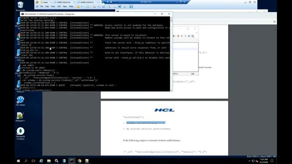Screen dimensions: 292x164
Task: Open the Recycle Bin desktop icon
Action: coord(21,6)
